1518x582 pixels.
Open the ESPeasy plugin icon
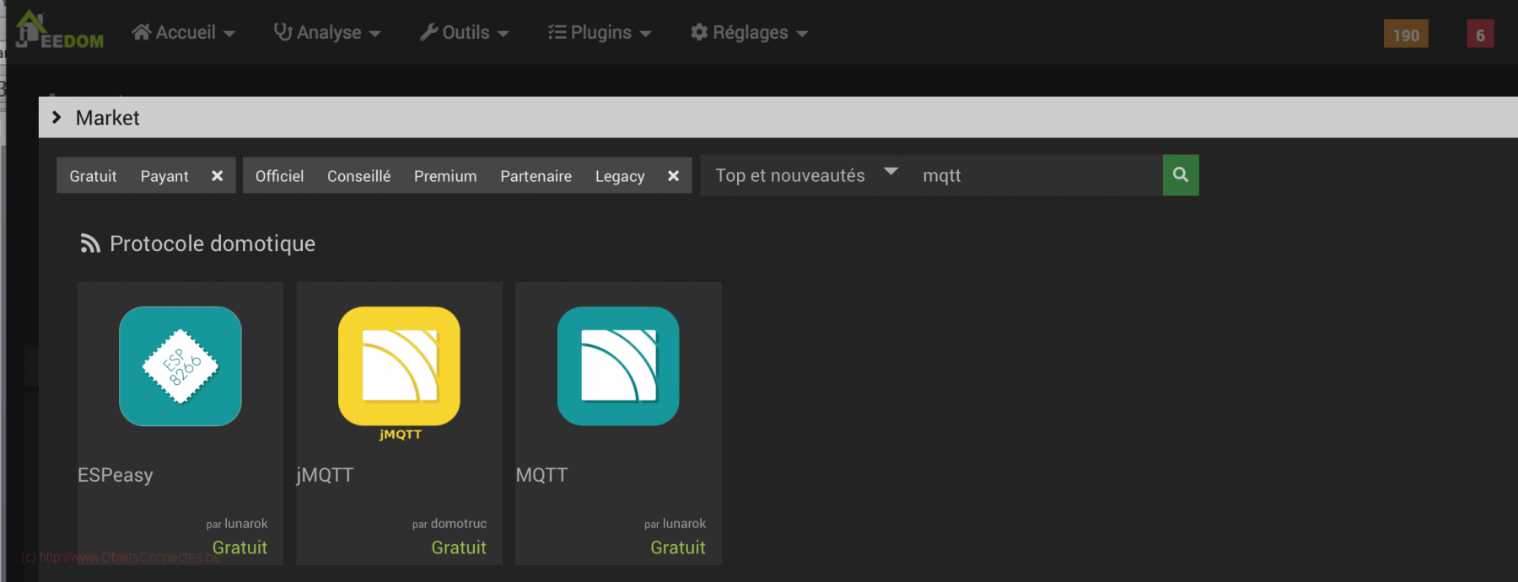180,366
